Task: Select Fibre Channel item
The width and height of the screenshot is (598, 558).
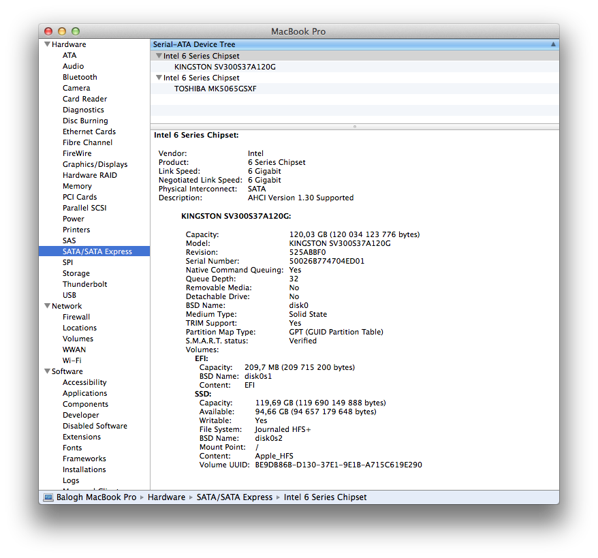Action: [87, 142]
